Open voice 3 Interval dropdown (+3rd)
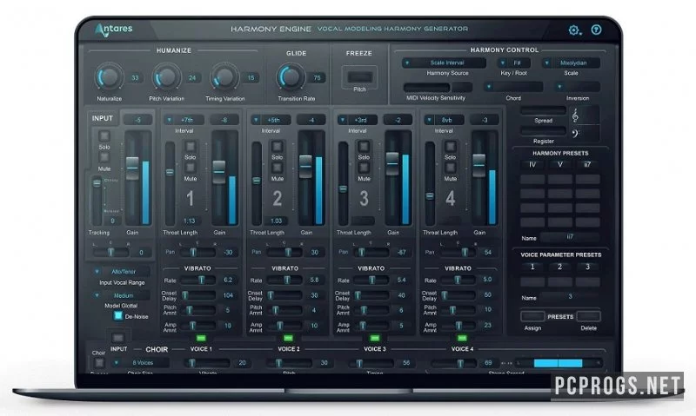Image resolution: width=696 pixels, height=416 pixels. pyautogui.click(x=358, y=120)
